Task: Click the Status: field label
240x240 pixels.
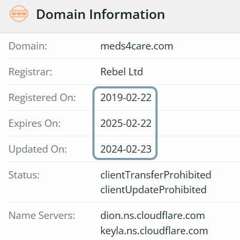Action: click(x=24, y=175)
